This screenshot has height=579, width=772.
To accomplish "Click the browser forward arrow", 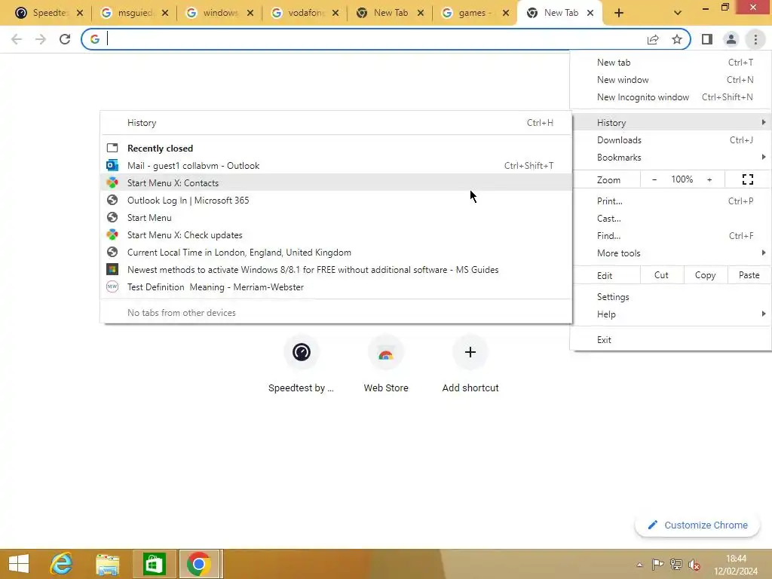I will pos(41,39).
